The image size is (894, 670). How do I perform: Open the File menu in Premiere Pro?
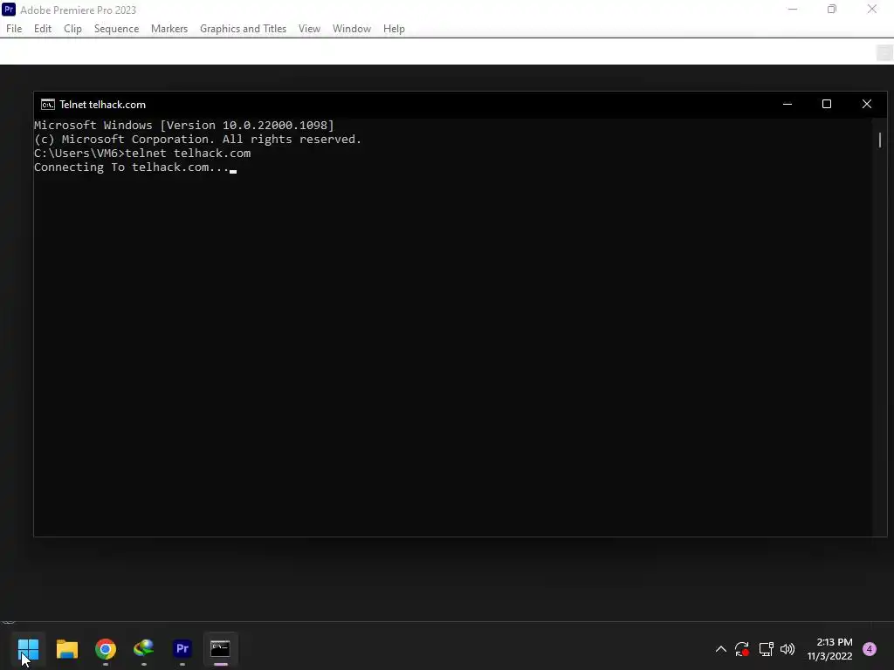14,29
